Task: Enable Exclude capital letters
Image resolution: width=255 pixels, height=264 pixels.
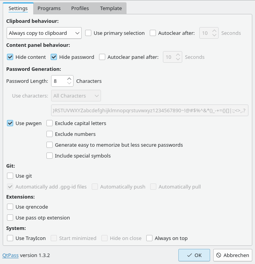Action: click(x=50, y=123)
